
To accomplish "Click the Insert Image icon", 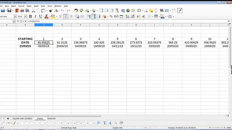I will coord(123,10).
